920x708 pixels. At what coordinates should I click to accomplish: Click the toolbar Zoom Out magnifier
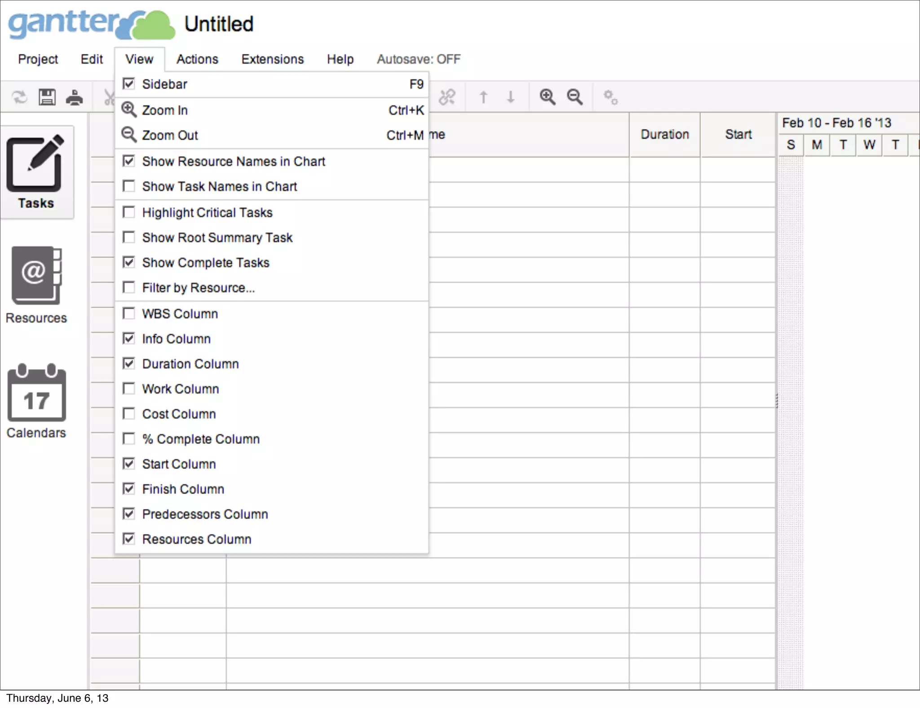point(575,97)
